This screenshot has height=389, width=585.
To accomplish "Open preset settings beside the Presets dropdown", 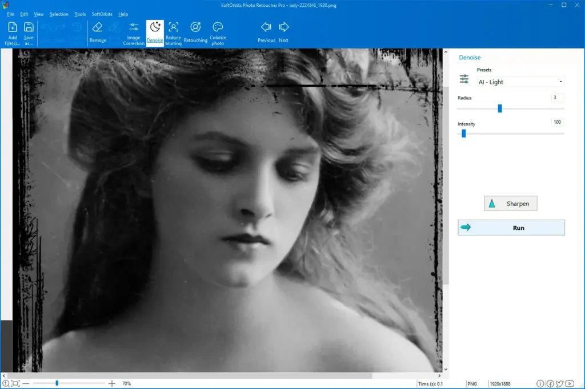I will tap(464, 79).
